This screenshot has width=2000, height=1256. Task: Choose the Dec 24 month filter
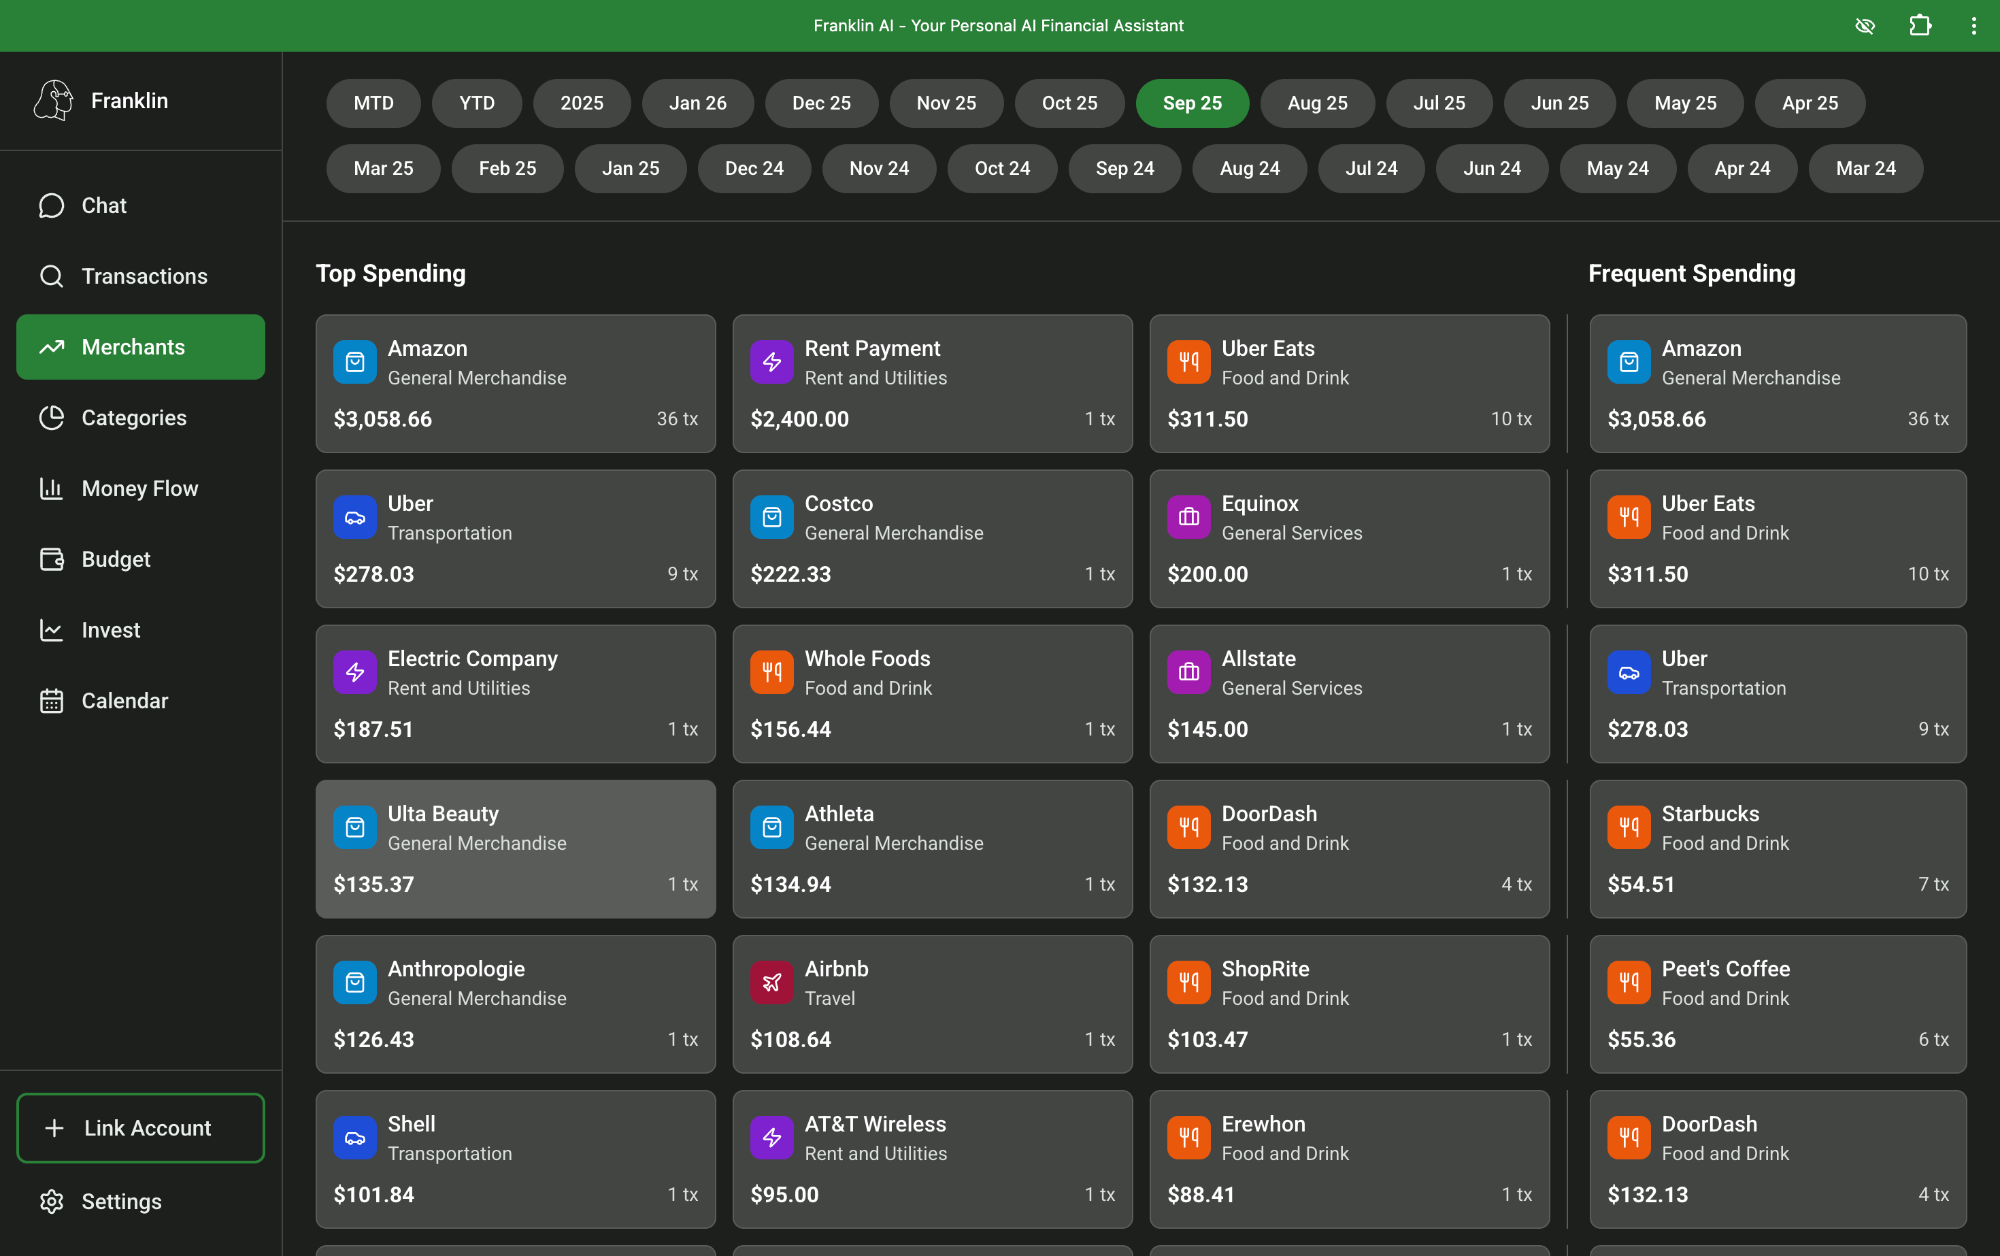754,169
